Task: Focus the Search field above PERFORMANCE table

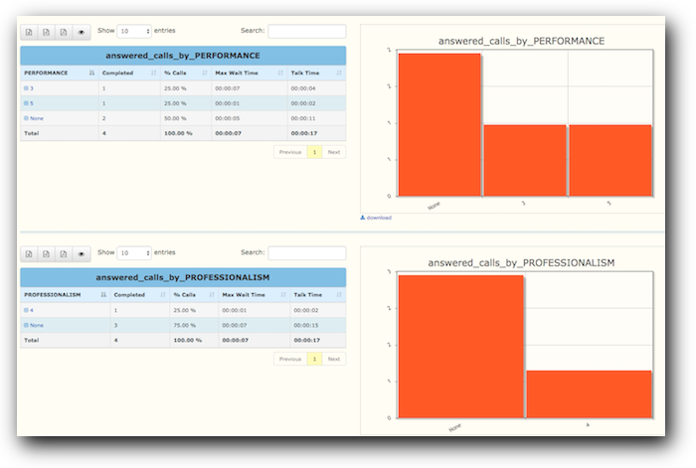Action: [306, 31]
